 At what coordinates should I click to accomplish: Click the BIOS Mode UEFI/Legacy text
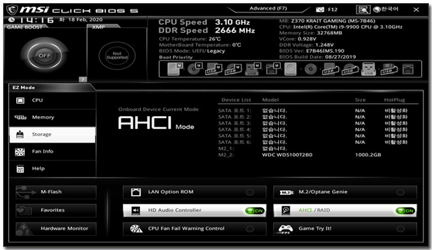192,51
